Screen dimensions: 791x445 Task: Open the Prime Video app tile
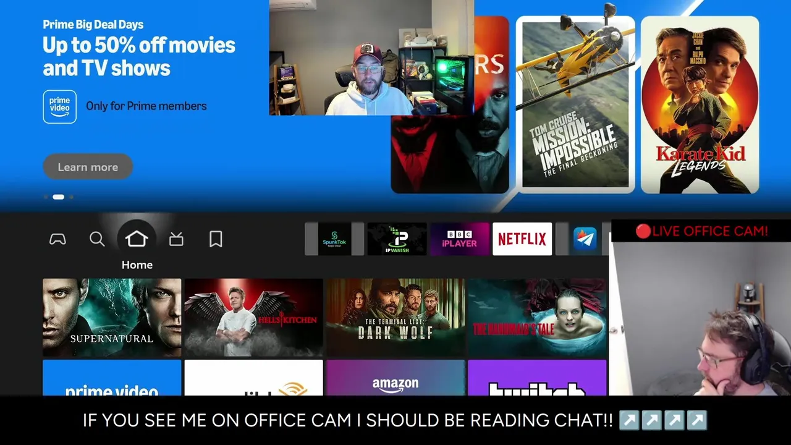pos(112,378)
